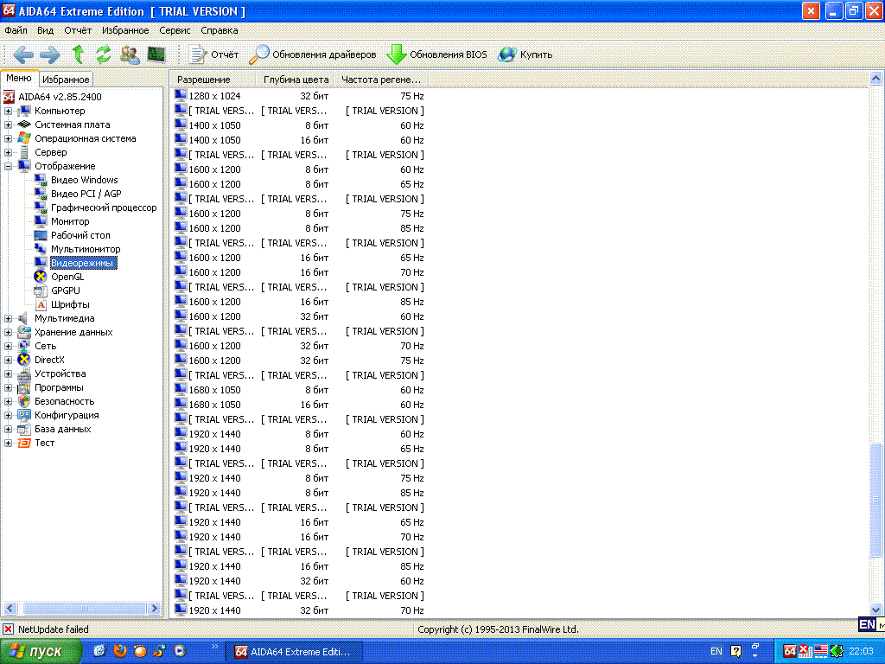The height and width of the screenshot is (664, 885).
Task: Open Графический процессор tree item
Action: coord(104,207)
